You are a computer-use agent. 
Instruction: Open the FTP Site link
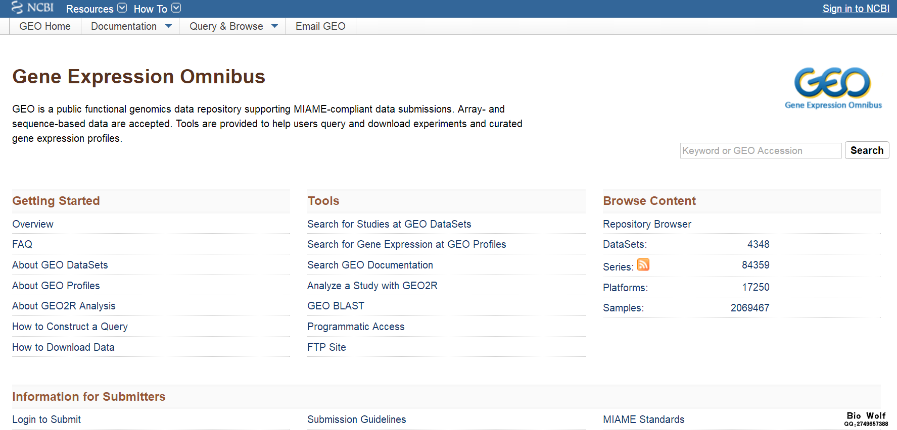coord(326,347)
